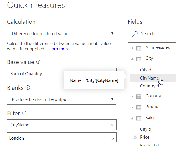This screenshot has height=146, width=176.
Task: Click the Product table icon
Action: [139, 107]
